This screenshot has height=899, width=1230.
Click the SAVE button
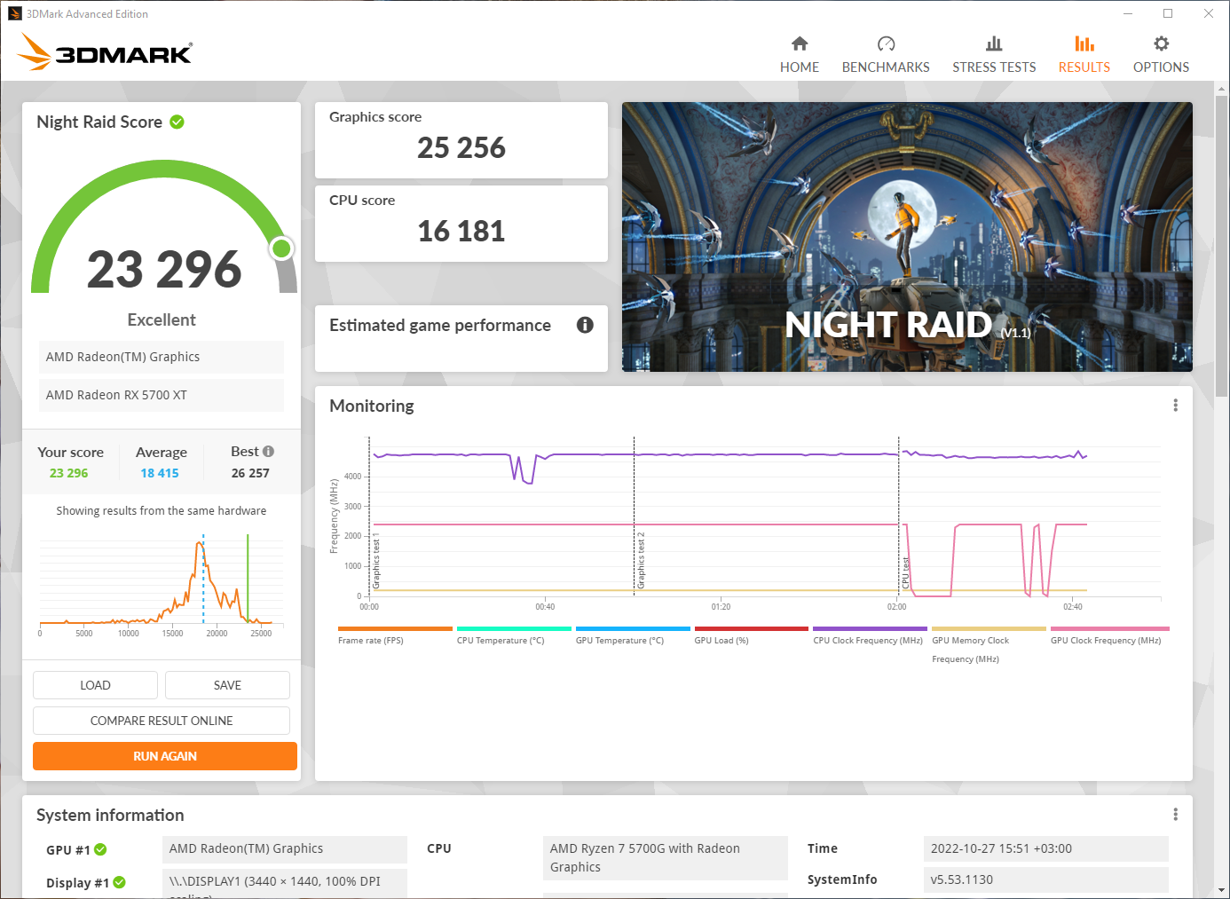click(227, 685)
